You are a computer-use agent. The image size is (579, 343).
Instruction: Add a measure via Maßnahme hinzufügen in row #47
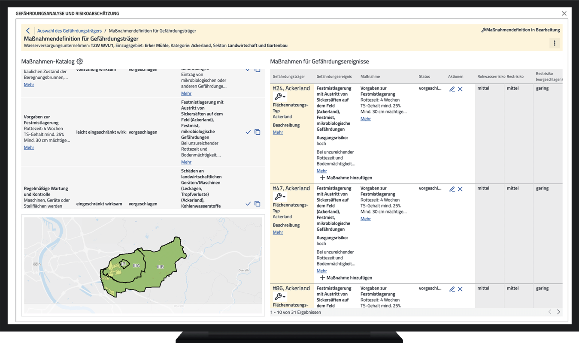346,278
